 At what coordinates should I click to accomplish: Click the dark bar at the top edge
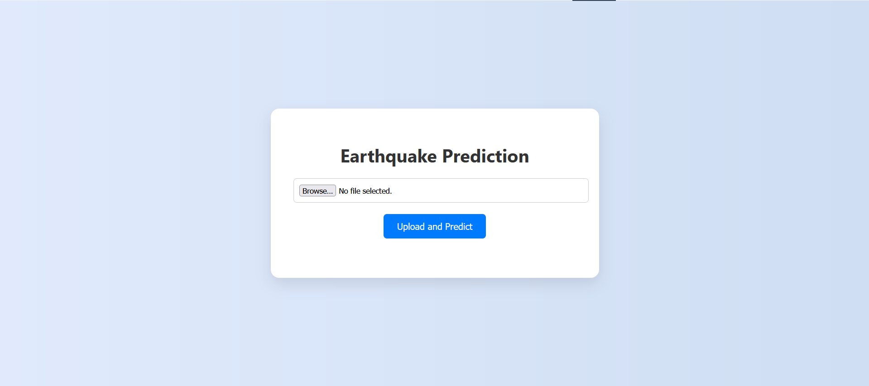tap(594, 0)
